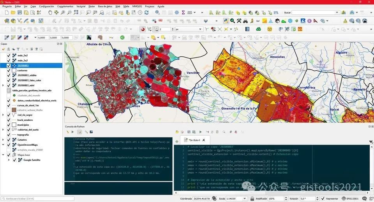Toggle visibility of first mde_2x2 layer
Screen dimensions: 374x202
tap(9, 56)
